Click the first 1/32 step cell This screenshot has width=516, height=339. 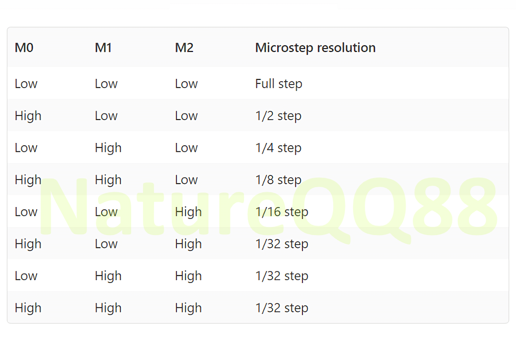tap(282, 244)
